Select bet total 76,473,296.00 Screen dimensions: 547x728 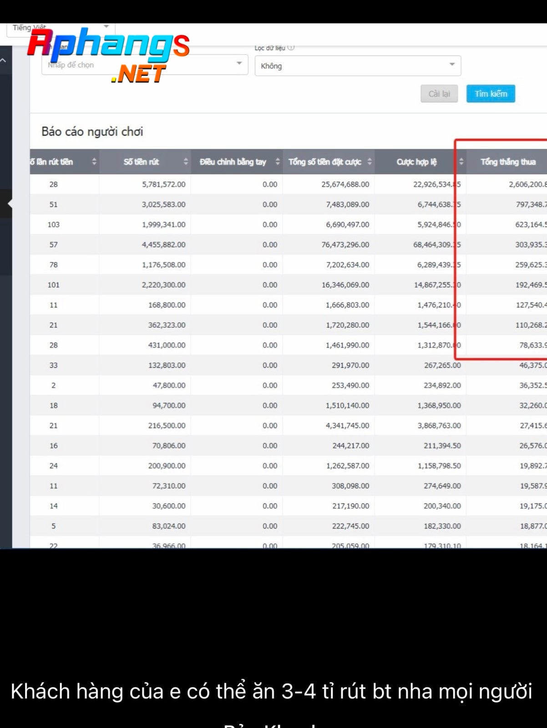click(345, 244)
